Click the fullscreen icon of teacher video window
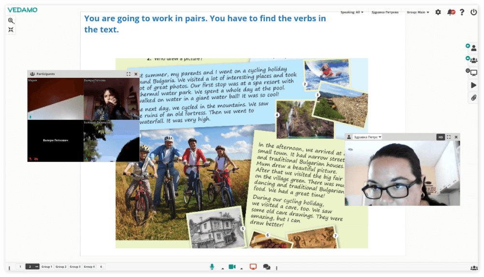This screenshot has width=484, height=277. pos(449,137)
